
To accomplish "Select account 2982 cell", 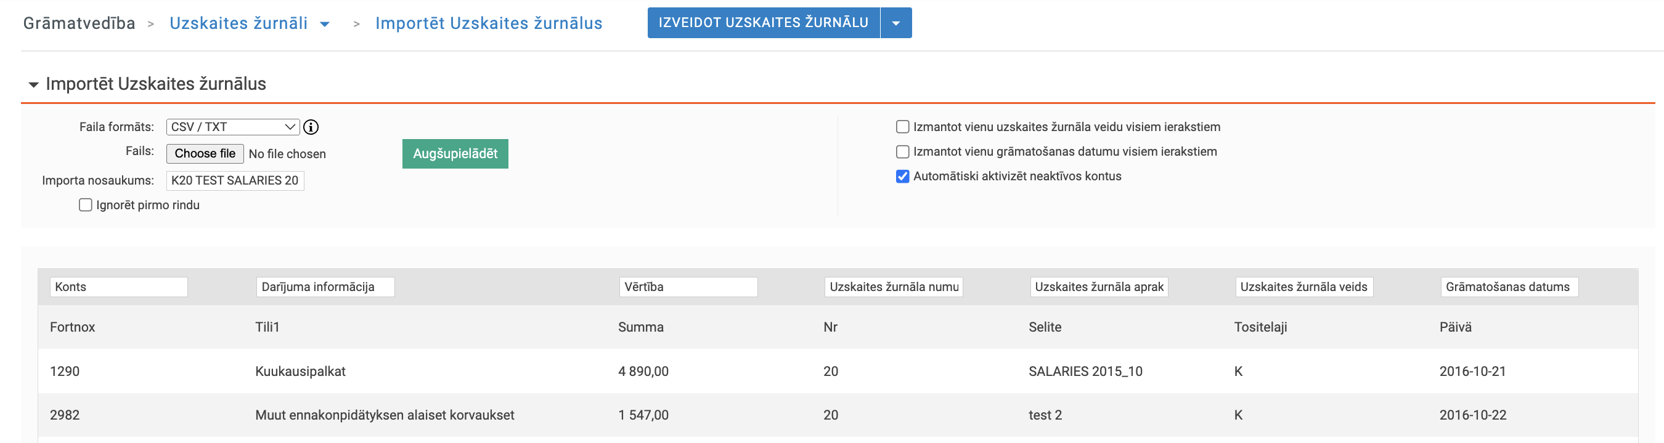I will pos(65,415).
